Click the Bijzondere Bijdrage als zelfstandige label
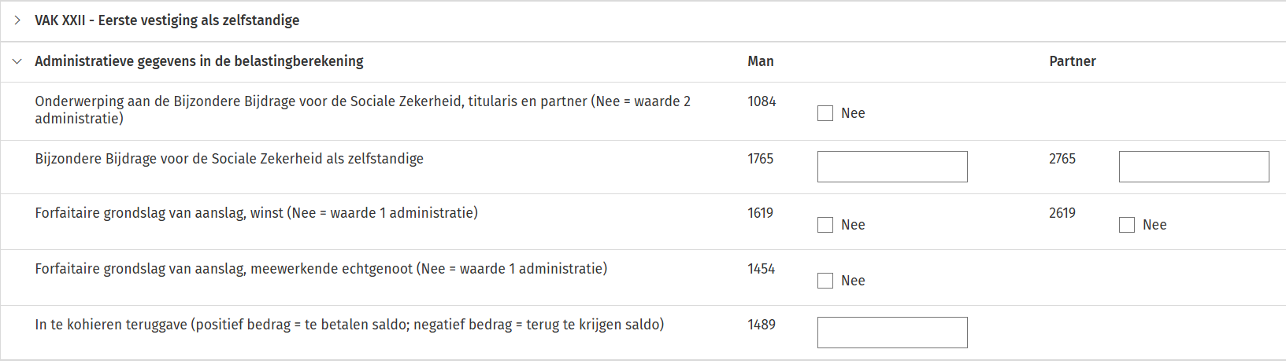 [229, 159]
